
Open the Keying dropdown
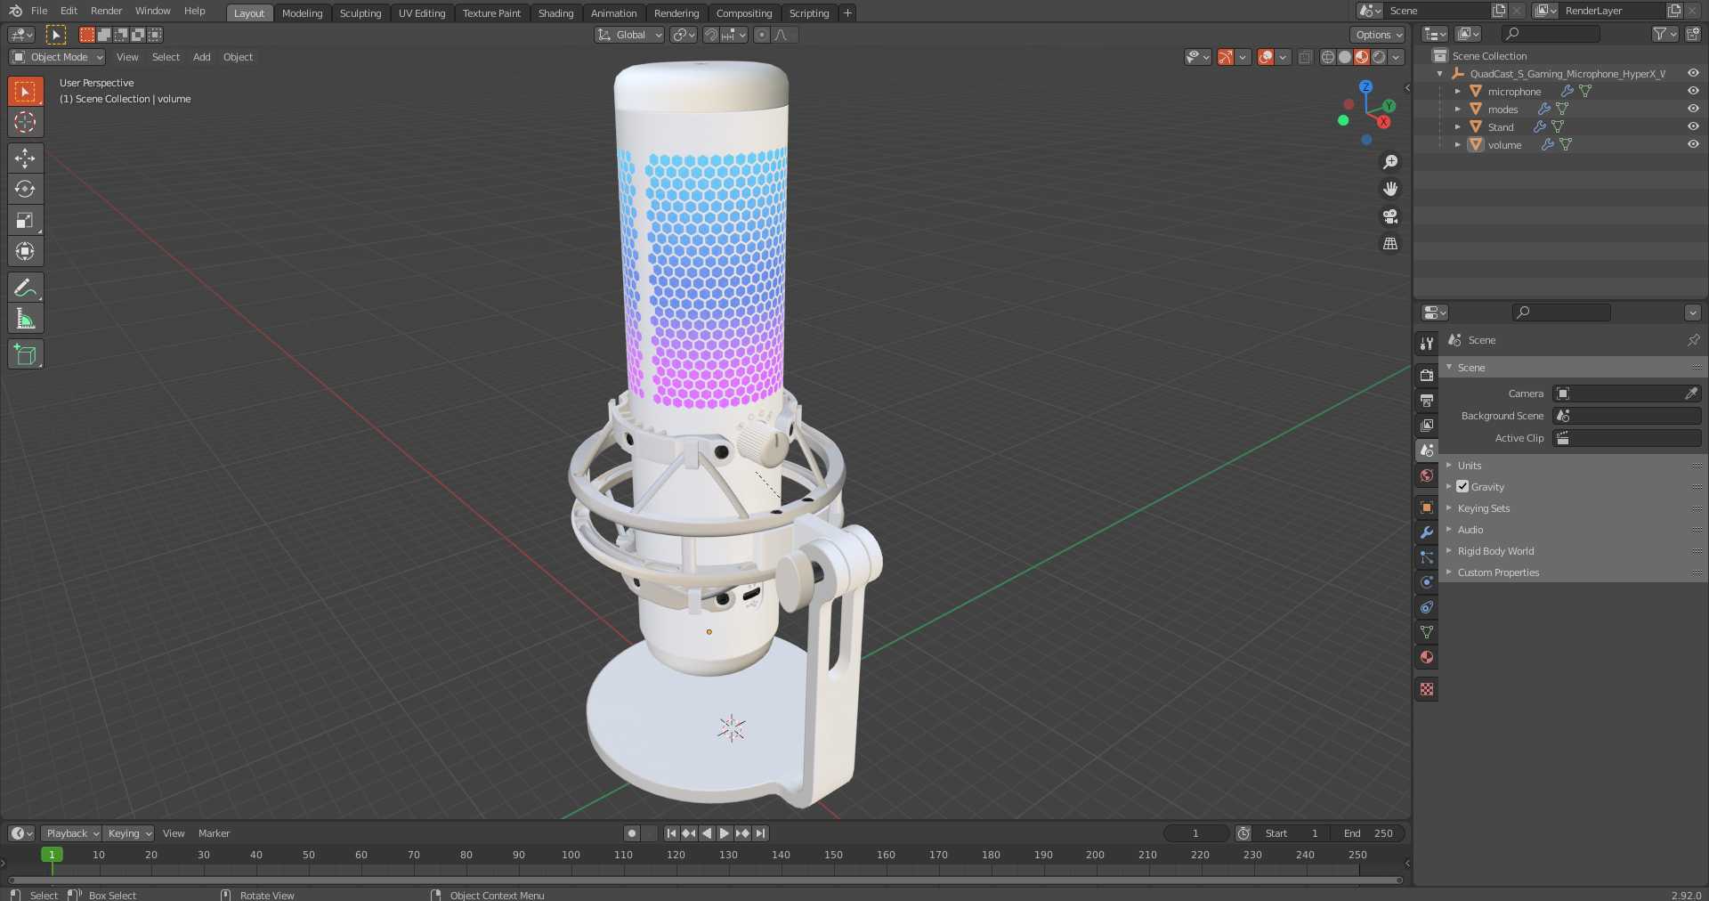click(128, 833)
